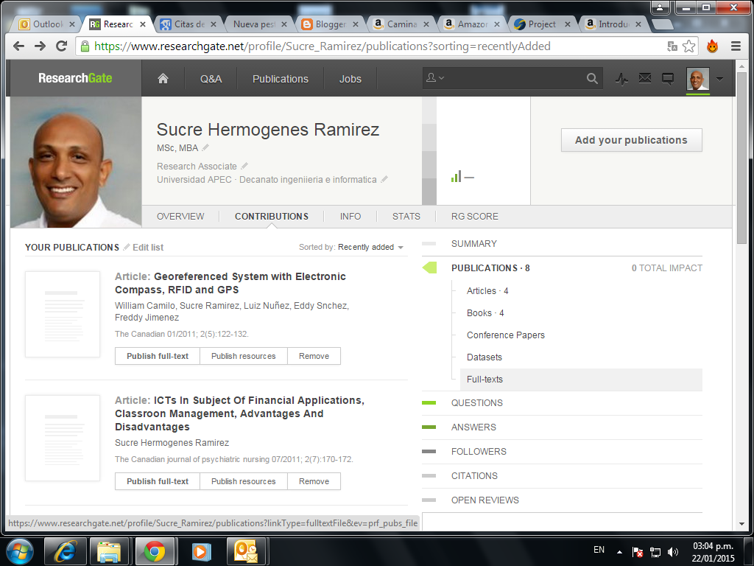Filter by Books · 4
754x566 pixels.
point(485,312)
